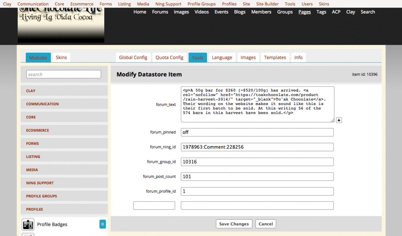
Task: Expand the Profile Groups sidebar category
Action: pyautogui.click(x=41, y=196)
